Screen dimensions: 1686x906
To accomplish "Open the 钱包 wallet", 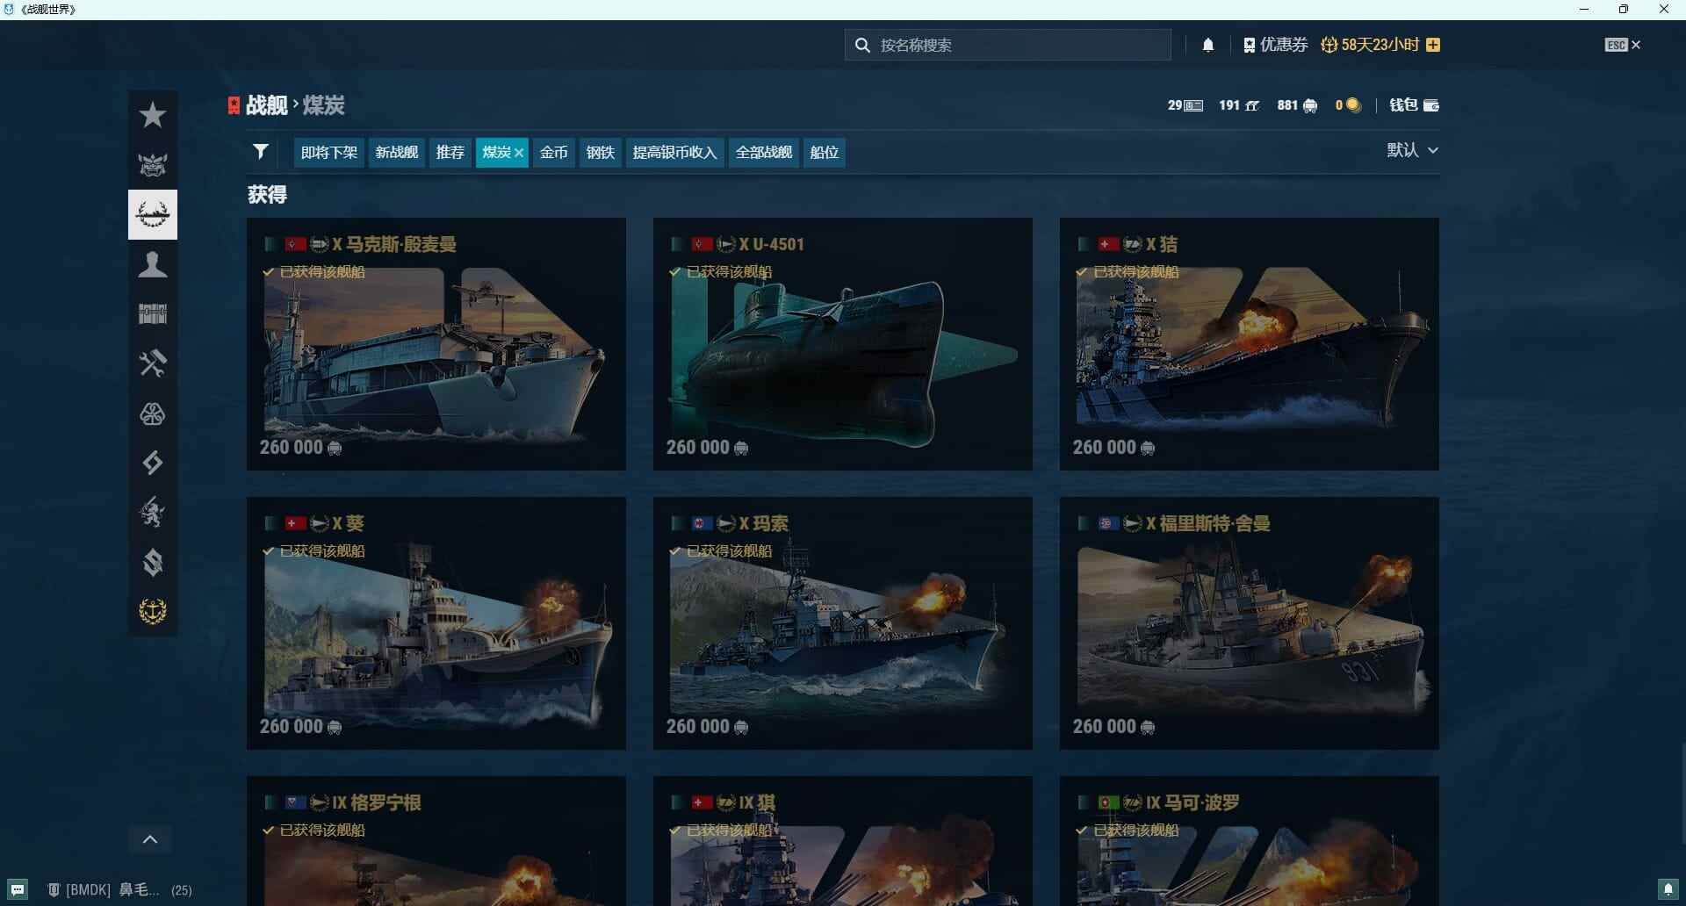I will (1414, 105).
